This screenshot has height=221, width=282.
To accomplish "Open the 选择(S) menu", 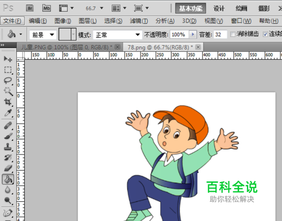I will point(113,21).
